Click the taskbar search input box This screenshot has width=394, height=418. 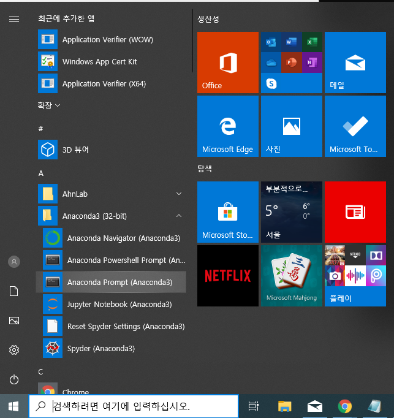coord(134,406)
